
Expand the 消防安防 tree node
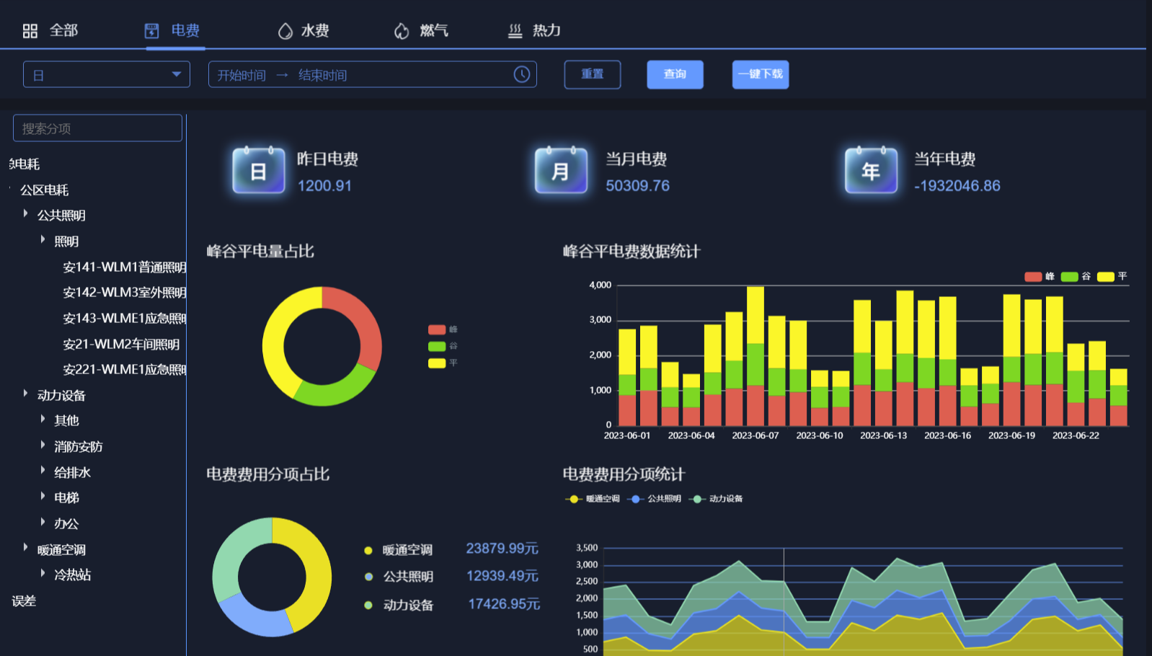[x=43, y=446]
